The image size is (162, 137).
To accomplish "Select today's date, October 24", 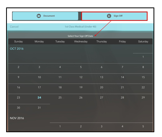I will click(x=39, y=98).
